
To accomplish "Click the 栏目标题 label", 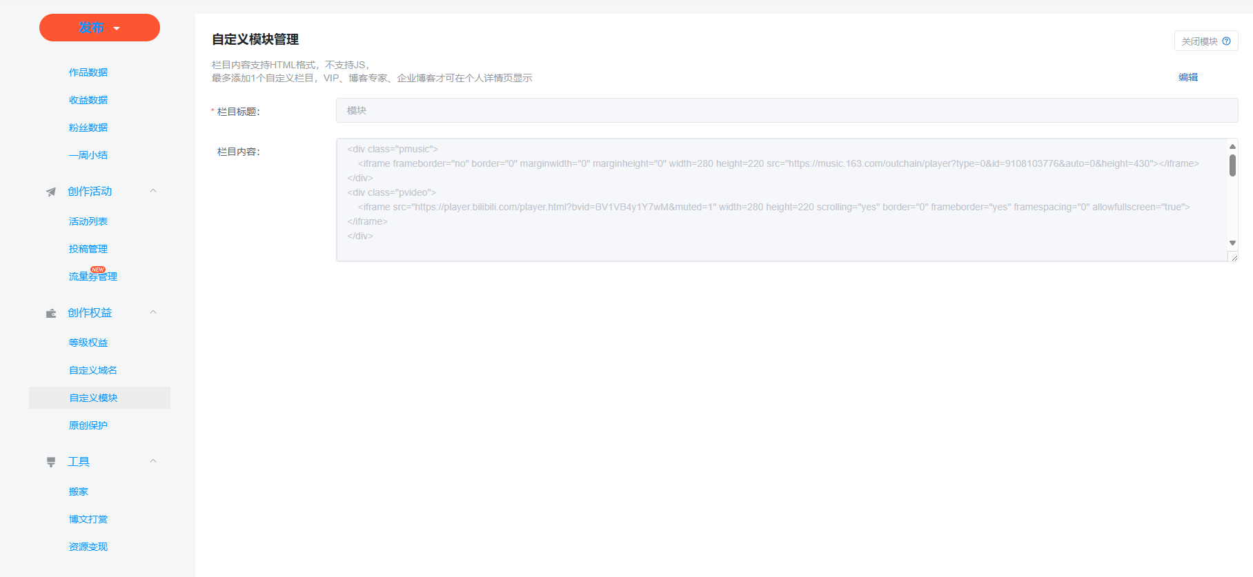I will (x=239, y=112).
